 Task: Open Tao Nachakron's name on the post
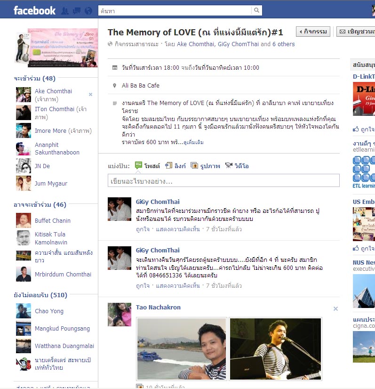click(x=158, y=308)
